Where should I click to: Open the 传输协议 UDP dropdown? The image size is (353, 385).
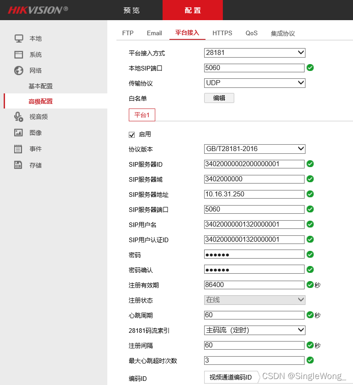pos(254,83)
